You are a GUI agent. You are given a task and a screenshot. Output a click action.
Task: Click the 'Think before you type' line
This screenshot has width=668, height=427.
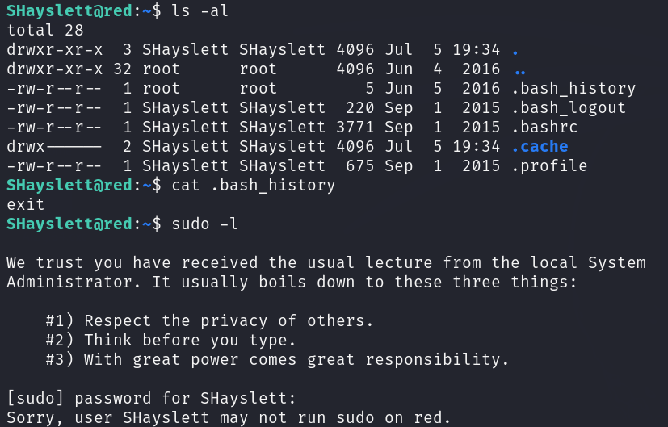[170, 340]
